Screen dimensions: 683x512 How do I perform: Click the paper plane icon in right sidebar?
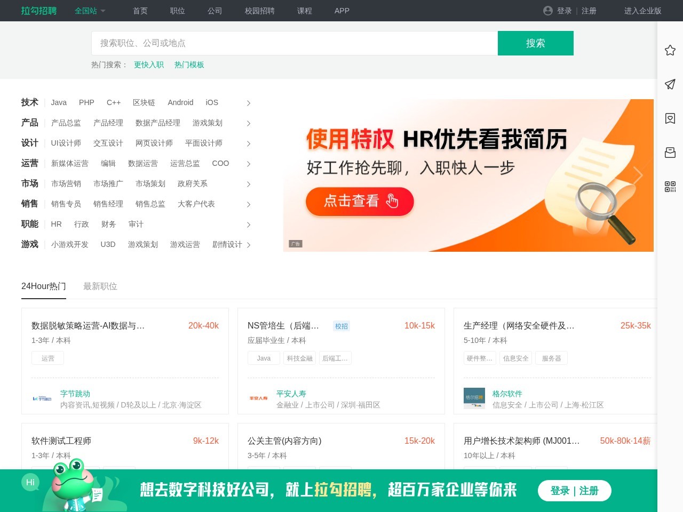coord(670,84)
